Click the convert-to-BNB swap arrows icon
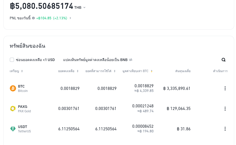 point(131,60)
